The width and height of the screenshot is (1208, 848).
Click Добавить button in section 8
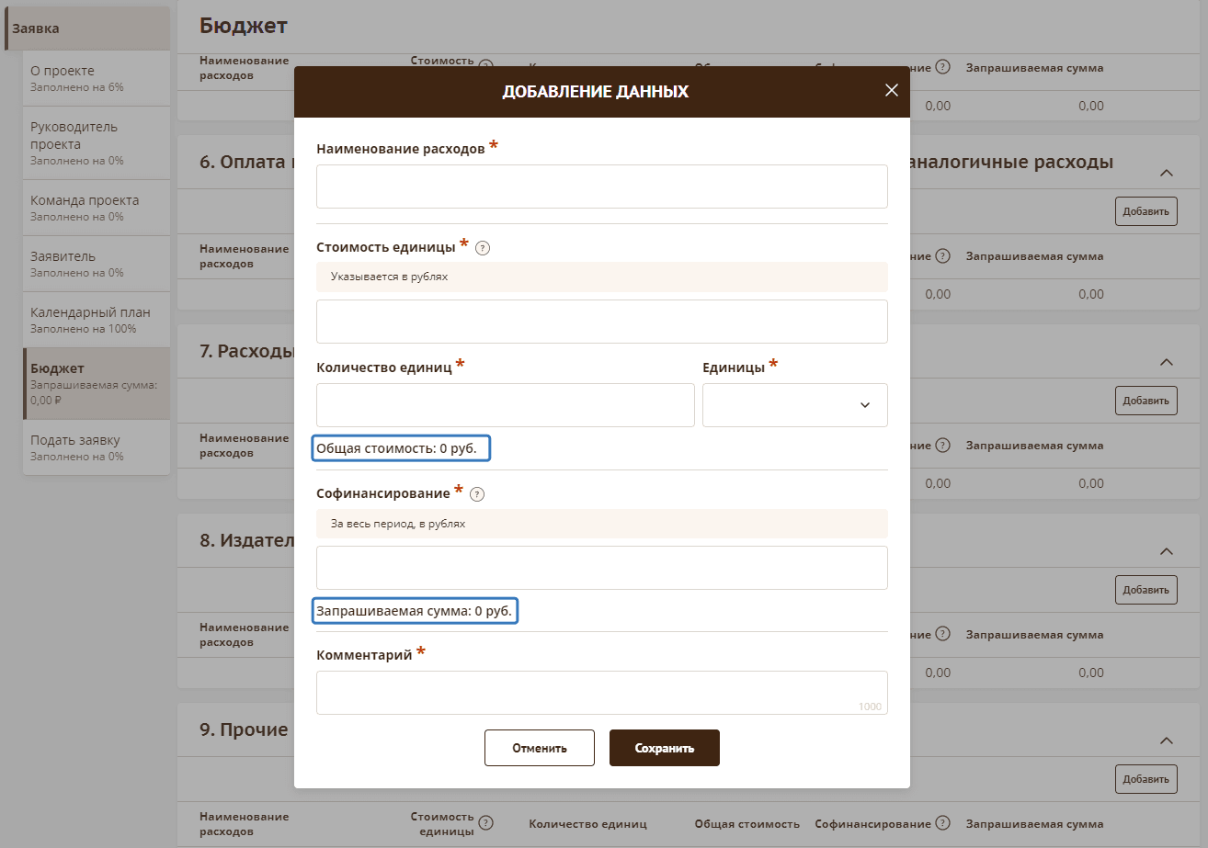(1145, 589)
